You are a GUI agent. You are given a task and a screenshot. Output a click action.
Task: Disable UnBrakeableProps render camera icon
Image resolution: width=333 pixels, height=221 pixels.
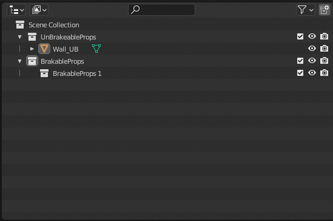point(324,36)
